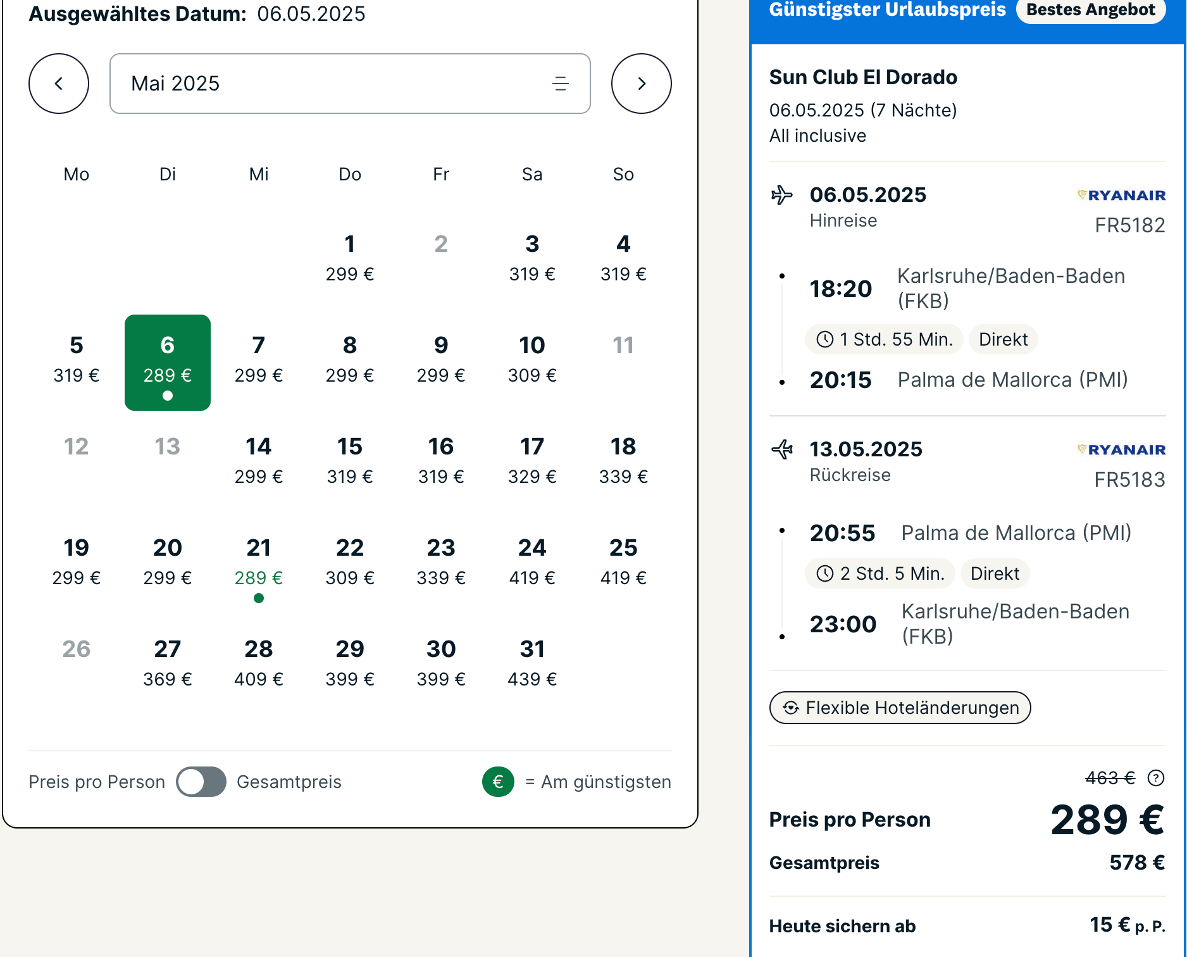Select May 16 priced at 319 €
Image resolution: width=1187 pixels, height=957 pixels.
click(x=441, y=461)
